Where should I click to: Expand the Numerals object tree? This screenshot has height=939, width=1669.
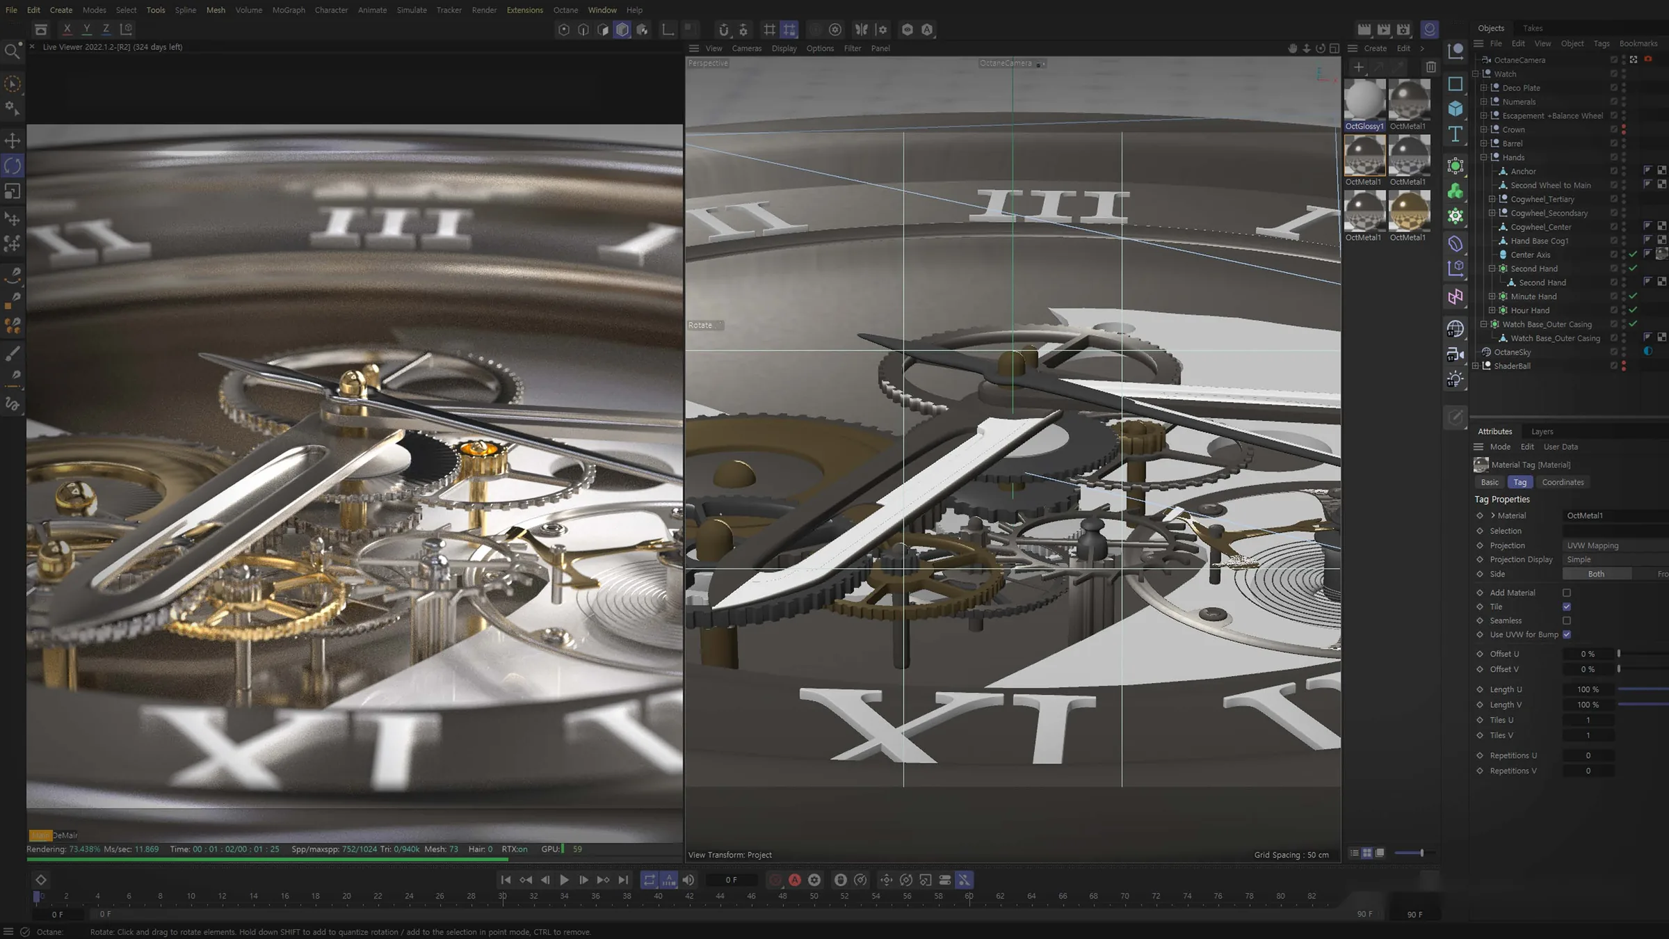coord(1483,102)
